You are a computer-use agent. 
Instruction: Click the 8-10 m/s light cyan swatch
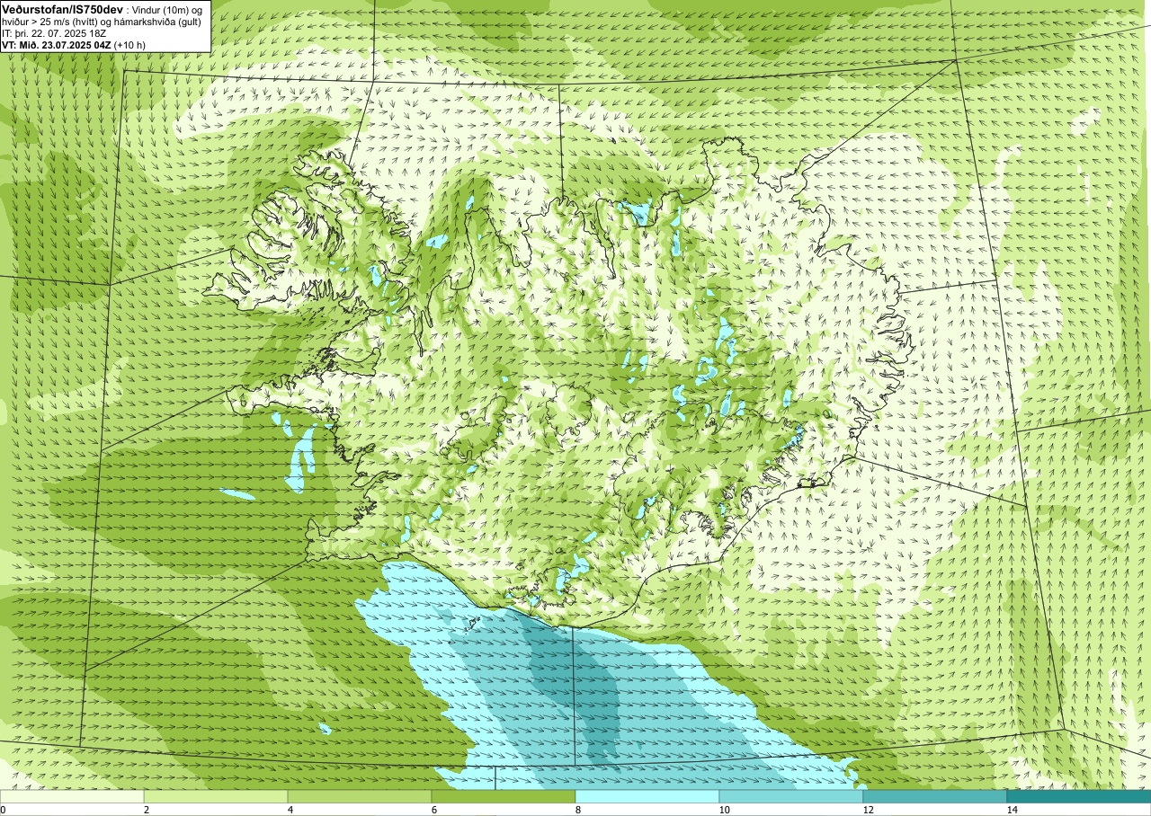pyautogui.click(x=647, y=796)
